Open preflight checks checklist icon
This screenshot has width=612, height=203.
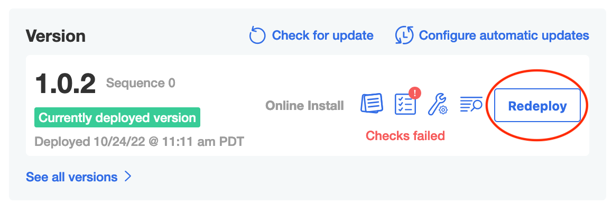[x=405, y=104]
